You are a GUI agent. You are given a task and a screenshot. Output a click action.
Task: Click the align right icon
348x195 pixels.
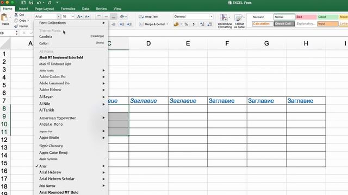pyautogui.click(x=114, y=24)
